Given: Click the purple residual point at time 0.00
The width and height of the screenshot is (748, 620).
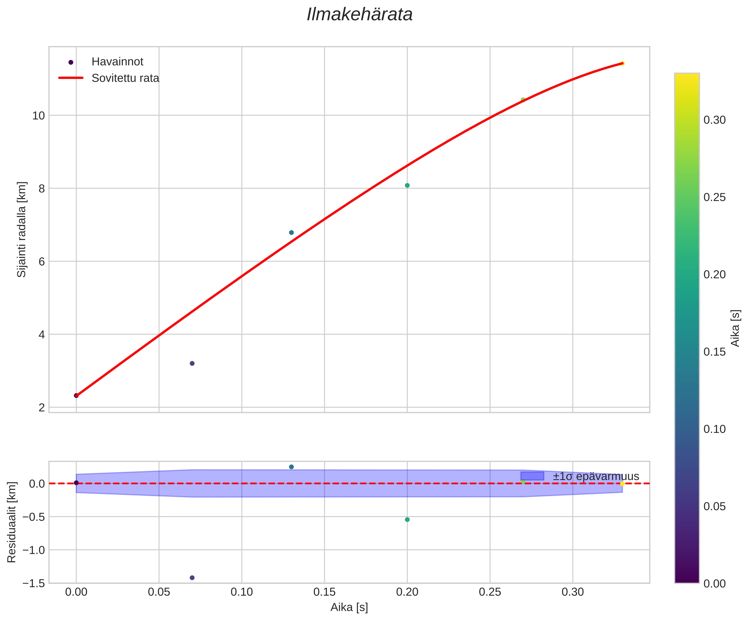Looking at the screenshot, I should pos(76,483).
